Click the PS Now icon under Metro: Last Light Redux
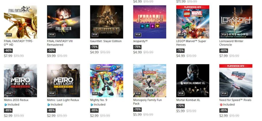262x121 pixels. click(x=48, y=105)
